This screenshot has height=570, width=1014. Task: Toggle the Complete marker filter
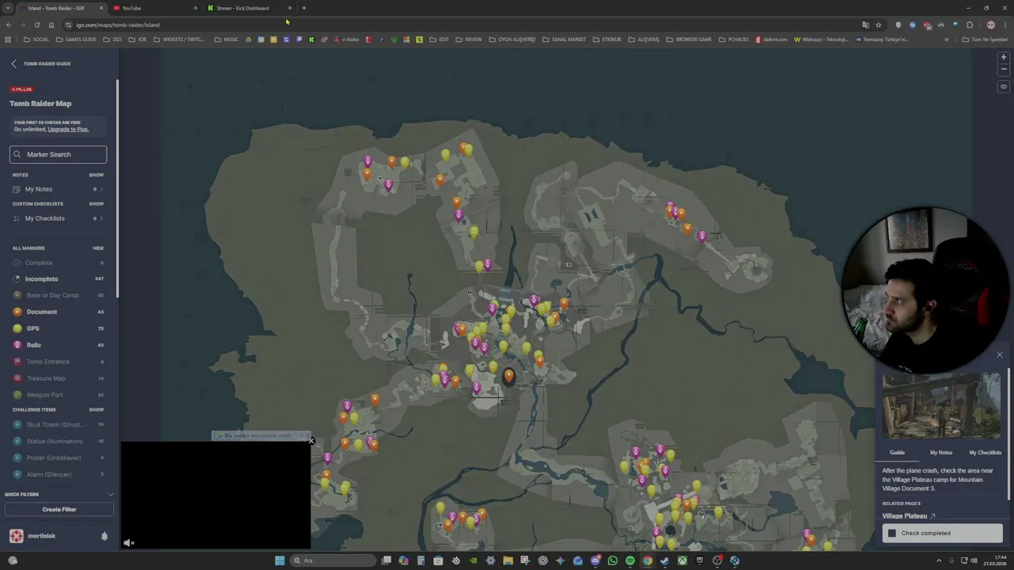click(58, 263)
